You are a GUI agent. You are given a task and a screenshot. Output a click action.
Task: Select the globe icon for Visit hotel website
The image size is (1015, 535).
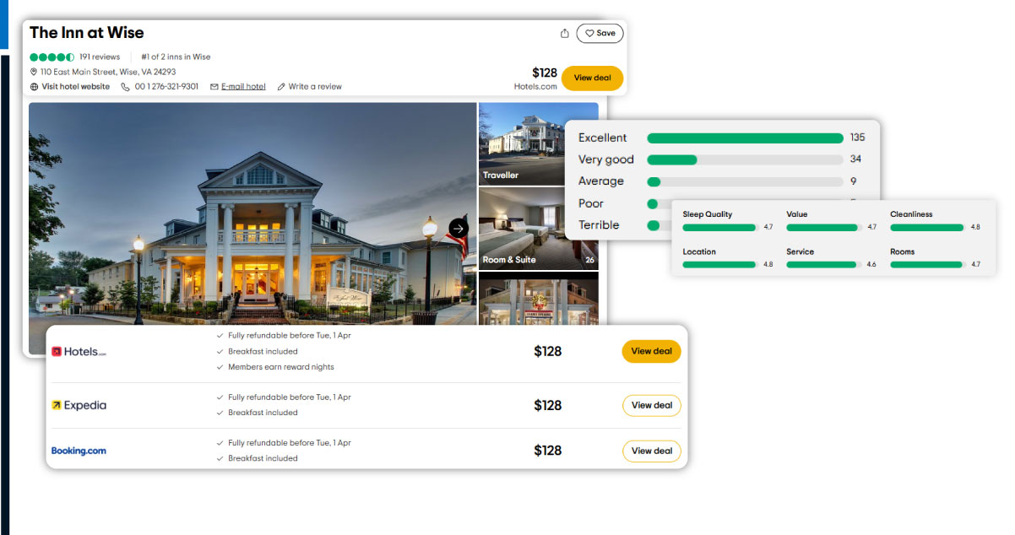coord(32,86)
